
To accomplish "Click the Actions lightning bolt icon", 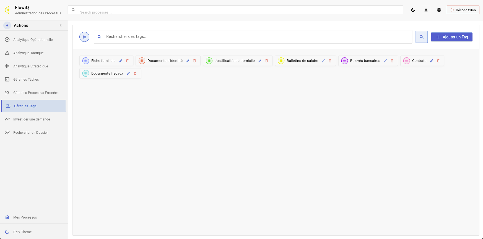I will coord(7,25).
